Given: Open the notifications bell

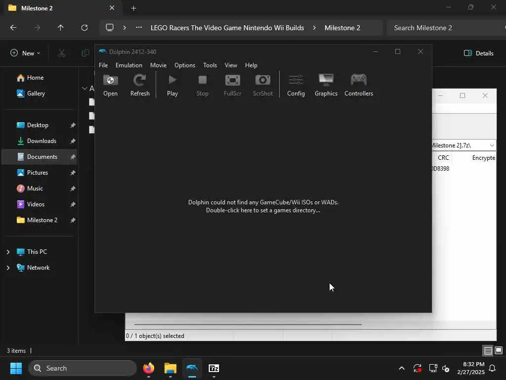Looking at the screenshot, I should 493,368.
